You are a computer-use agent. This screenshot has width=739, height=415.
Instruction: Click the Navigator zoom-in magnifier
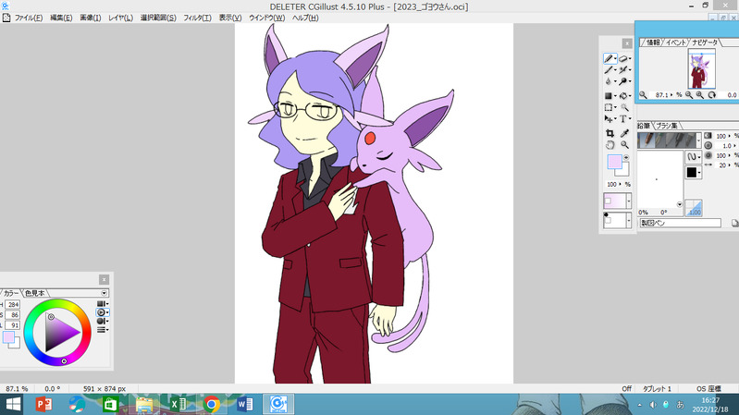[700, 94]
